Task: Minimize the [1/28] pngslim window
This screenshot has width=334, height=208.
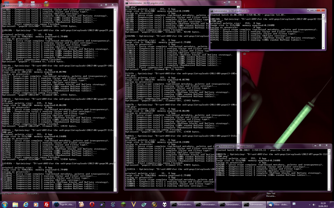Action: [x=315, y=145]
